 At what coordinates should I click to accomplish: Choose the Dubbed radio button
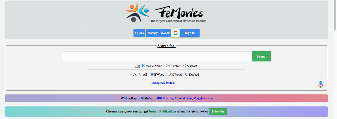(x=187, y=74)
